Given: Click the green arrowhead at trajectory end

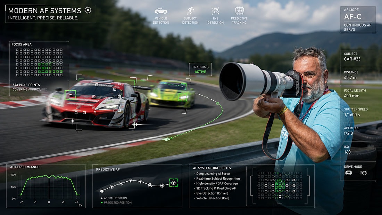Looking at the screenshot, I should pos(167,139).
